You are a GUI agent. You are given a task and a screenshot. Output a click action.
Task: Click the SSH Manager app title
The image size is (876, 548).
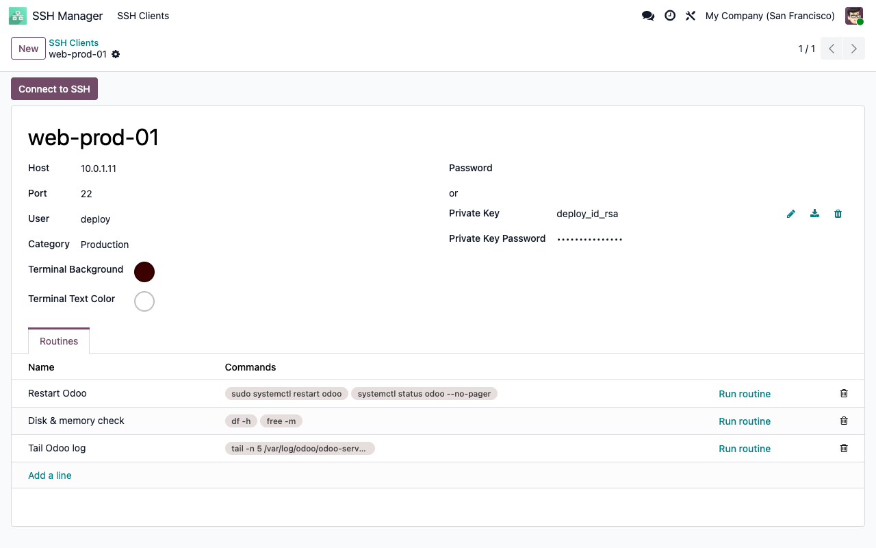[x=68, y=16]
